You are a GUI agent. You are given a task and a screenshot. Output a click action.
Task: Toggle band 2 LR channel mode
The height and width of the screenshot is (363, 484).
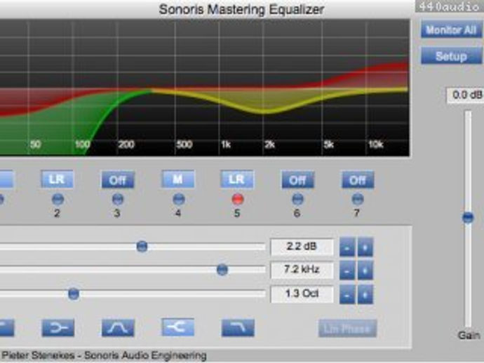[x=57, y=179]
